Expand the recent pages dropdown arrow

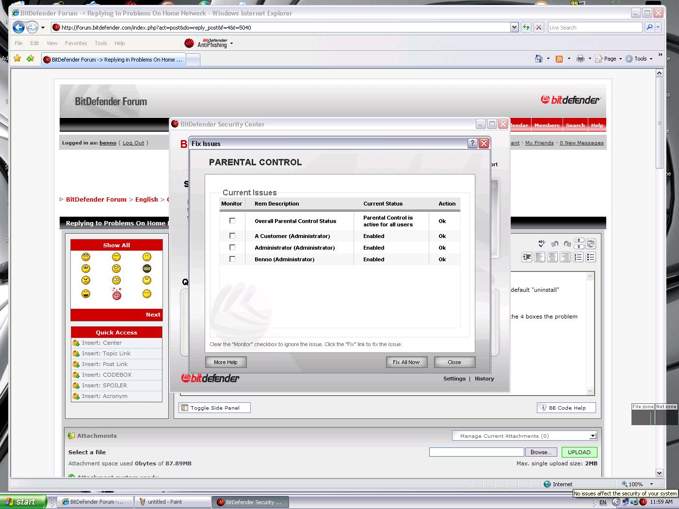43,28
